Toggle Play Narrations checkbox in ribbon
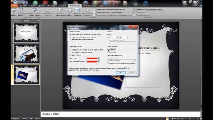The width and height of the screenshot is (213, 120). pos(94,9)
